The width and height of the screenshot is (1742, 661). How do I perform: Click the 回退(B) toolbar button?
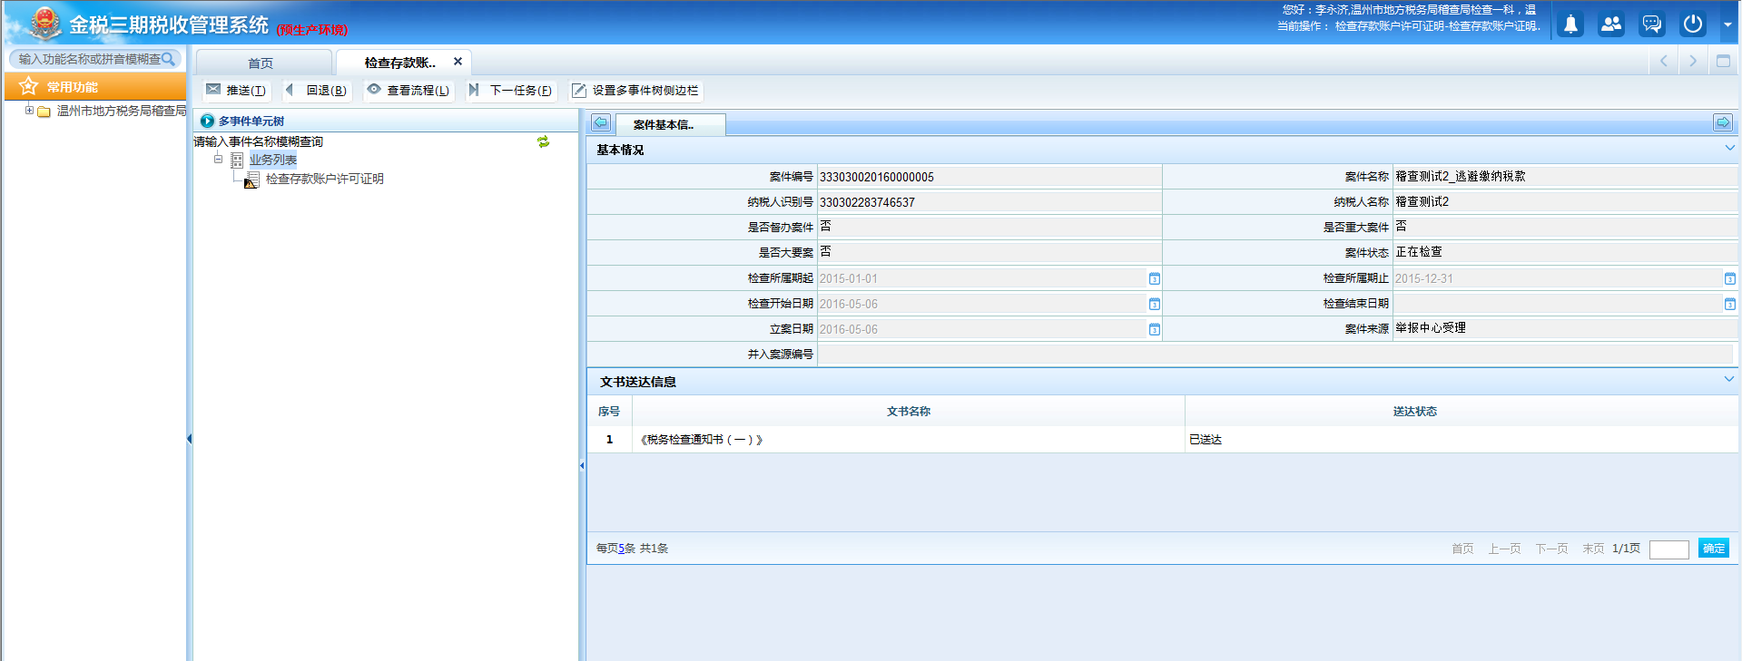point(316,90)
